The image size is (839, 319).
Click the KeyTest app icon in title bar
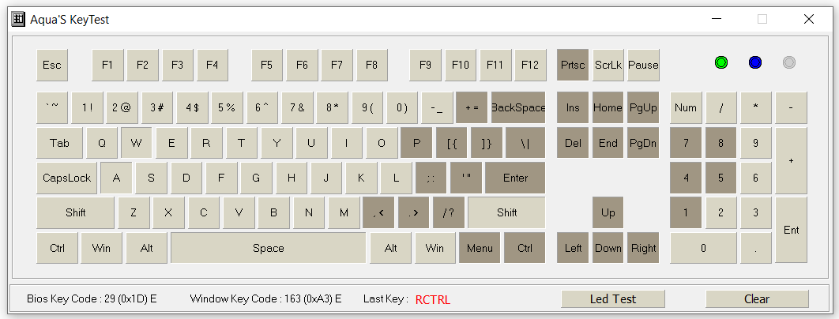click(x=18, y=19)
